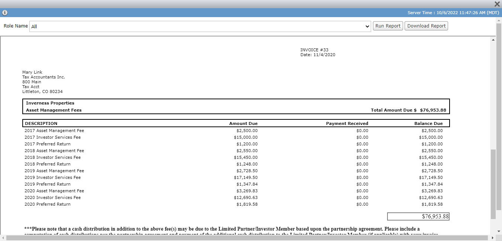Click the info icon in blue bar
Screen dimensions: 502x241
click(x=5, y=13)
